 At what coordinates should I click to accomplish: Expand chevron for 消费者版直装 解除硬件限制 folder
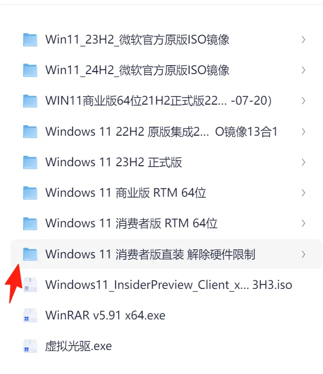(x=303, y=254)
